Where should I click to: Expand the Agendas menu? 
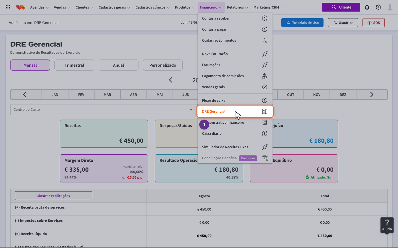[x=39, y=7]
